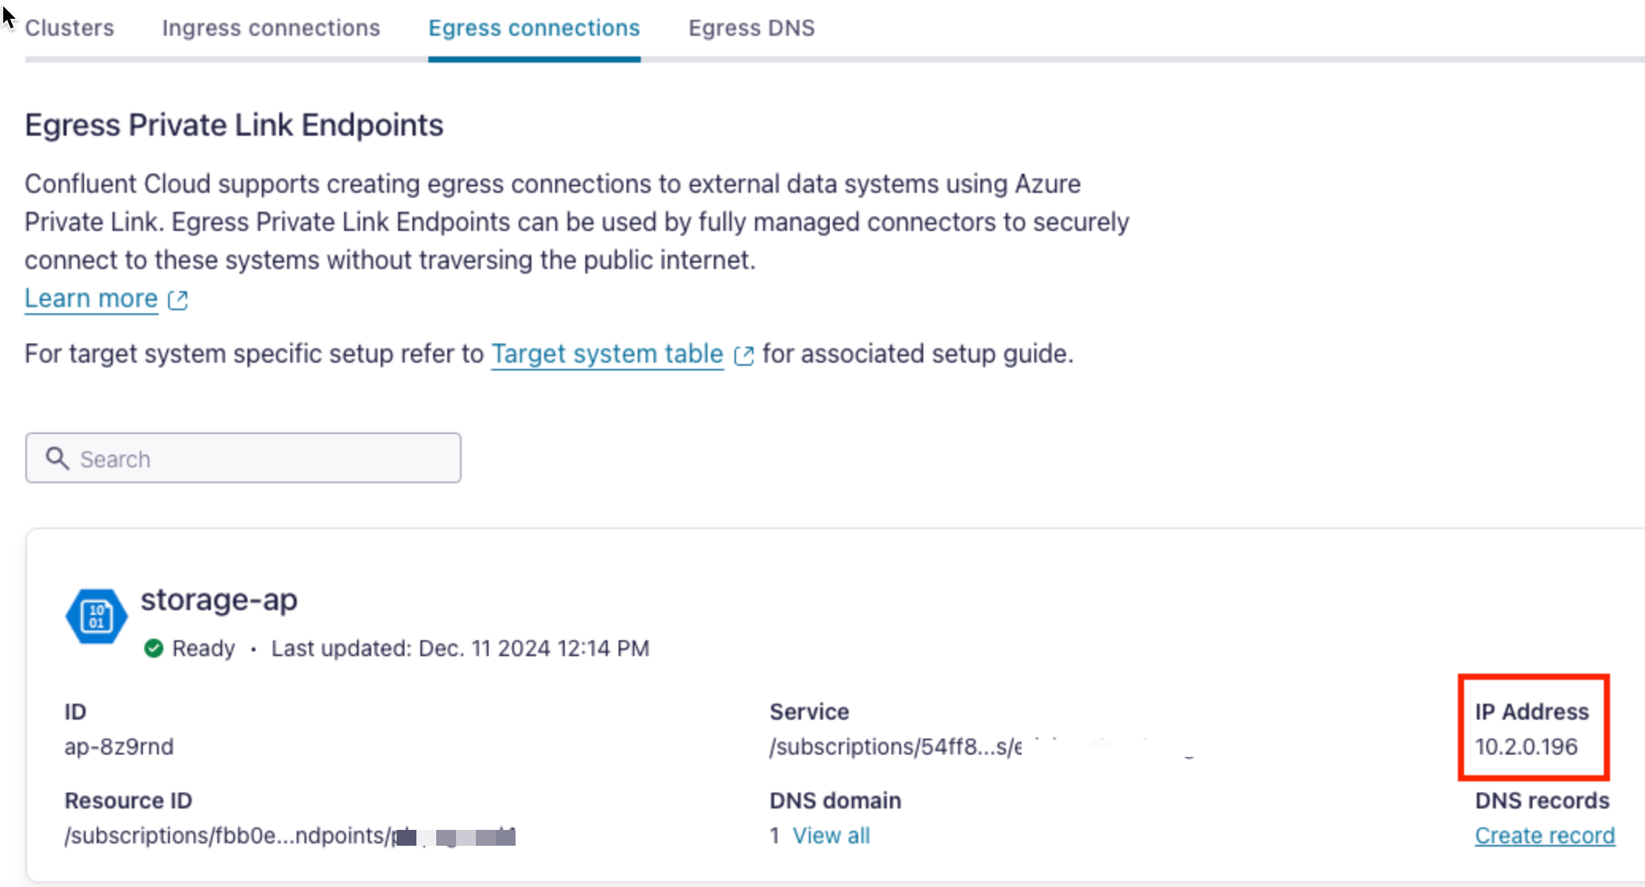Click the Egress Private Link Endpoints heading
Viewport: 1645px width, 887px height.
pos(234,125)
